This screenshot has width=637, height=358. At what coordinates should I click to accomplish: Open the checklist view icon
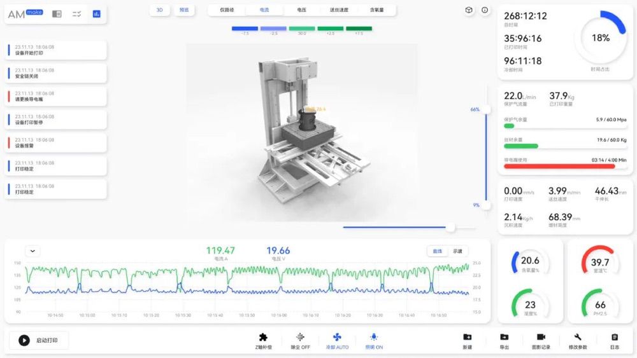pyautogui.click(x=77, y=14)
